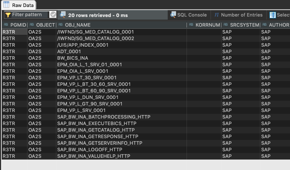
Task: Click the Raw Data tab table icon
Action: (x=6, y=5)
